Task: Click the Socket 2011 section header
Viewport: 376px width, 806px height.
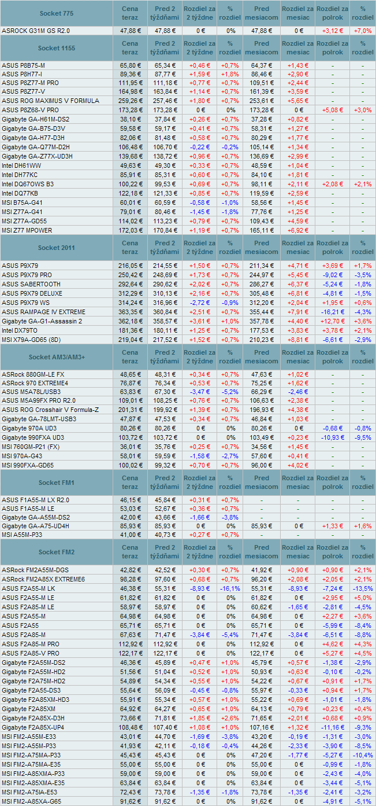Action: [57, 248]
